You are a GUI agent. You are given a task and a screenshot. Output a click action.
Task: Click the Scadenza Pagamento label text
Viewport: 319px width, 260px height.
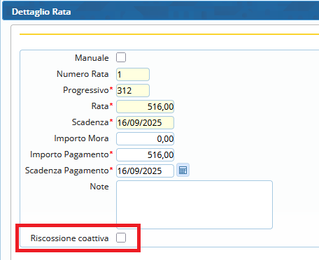coord(67,171)
